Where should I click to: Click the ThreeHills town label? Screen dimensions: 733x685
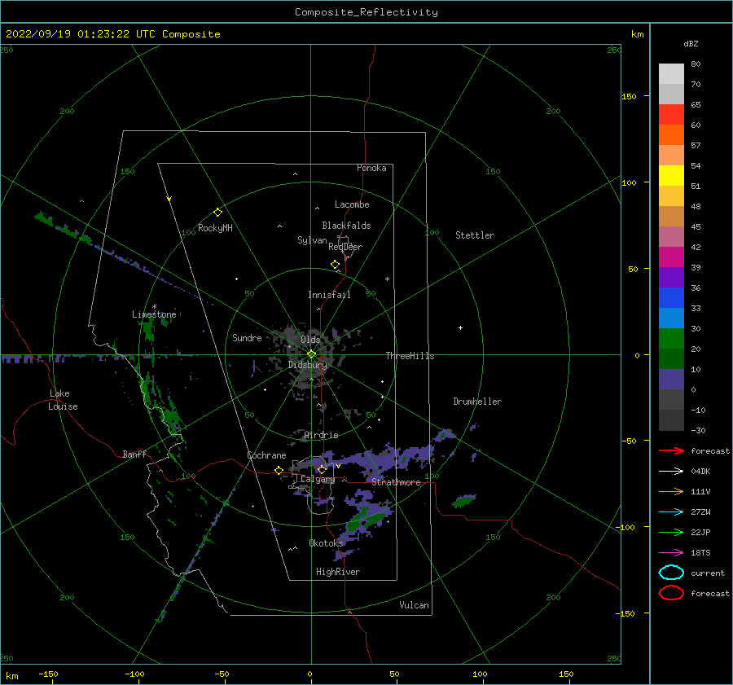pos(410,356)
